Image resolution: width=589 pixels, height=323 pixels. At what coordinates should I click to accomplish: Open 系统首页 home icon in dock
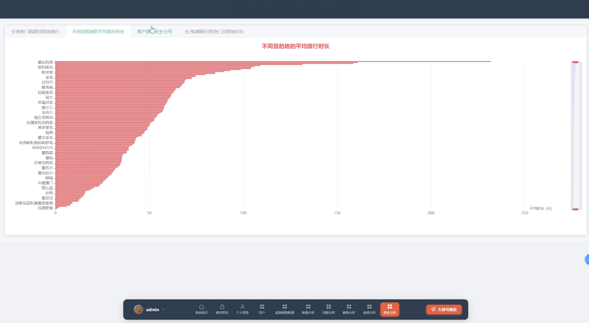pyautogui.click(x=201, y=309)
